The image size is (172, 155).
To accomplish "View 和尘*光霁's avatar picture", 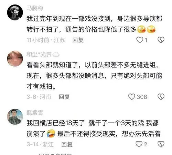I will pyautogui.click(x=15, y=59).
